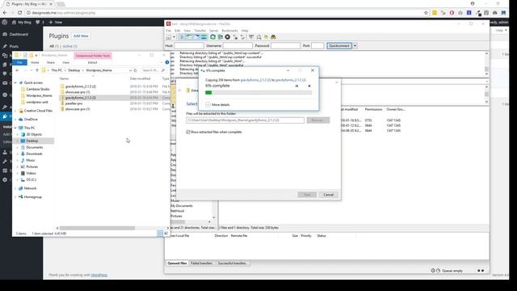Click FileZilla Host input field
Screen dimensions: 517x291
click(x=188, y=46)
